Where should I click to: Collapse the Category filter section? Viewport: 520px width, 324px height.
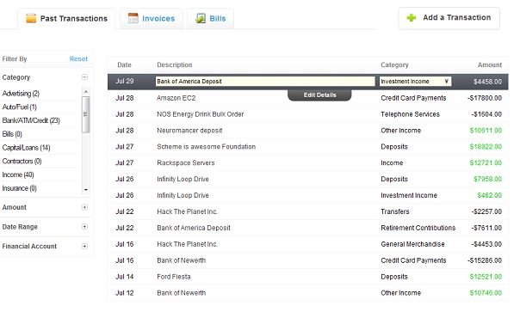(84, 77)
